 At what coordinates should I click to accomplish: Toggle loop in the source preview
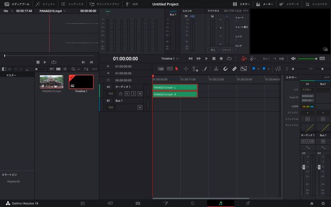[x=53, y=62]
